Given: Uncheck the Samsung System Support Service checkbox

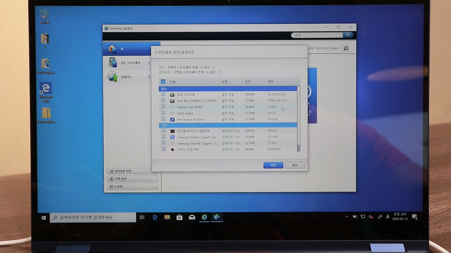Looking at the screenshot, I should pos(163,137).
